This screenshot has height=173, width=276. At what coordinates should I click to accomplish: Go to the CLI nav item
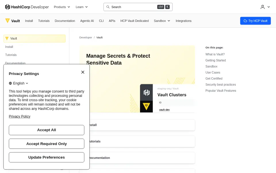(x=101, y=21)
